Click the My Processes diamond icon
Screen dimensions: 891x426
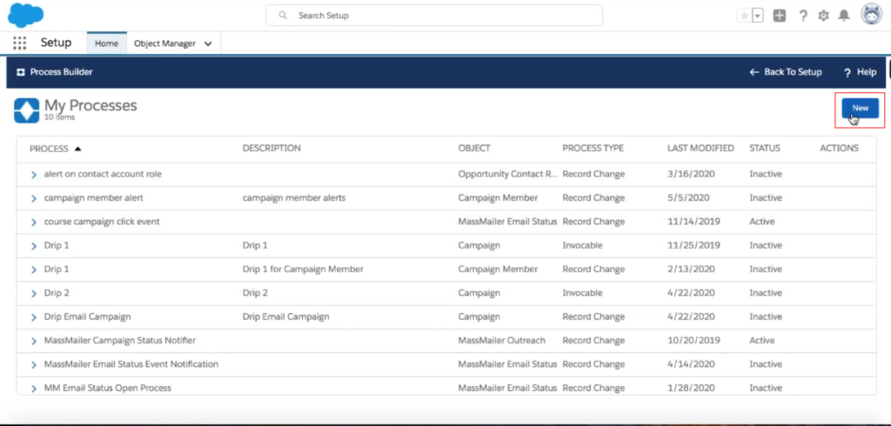27,110
